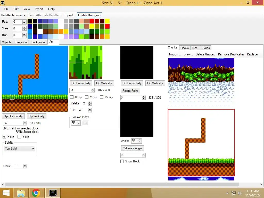This screenshot has width=264, height=198.
Task: Increment the chunk index 3C stepper
Action: coord(25,122)
